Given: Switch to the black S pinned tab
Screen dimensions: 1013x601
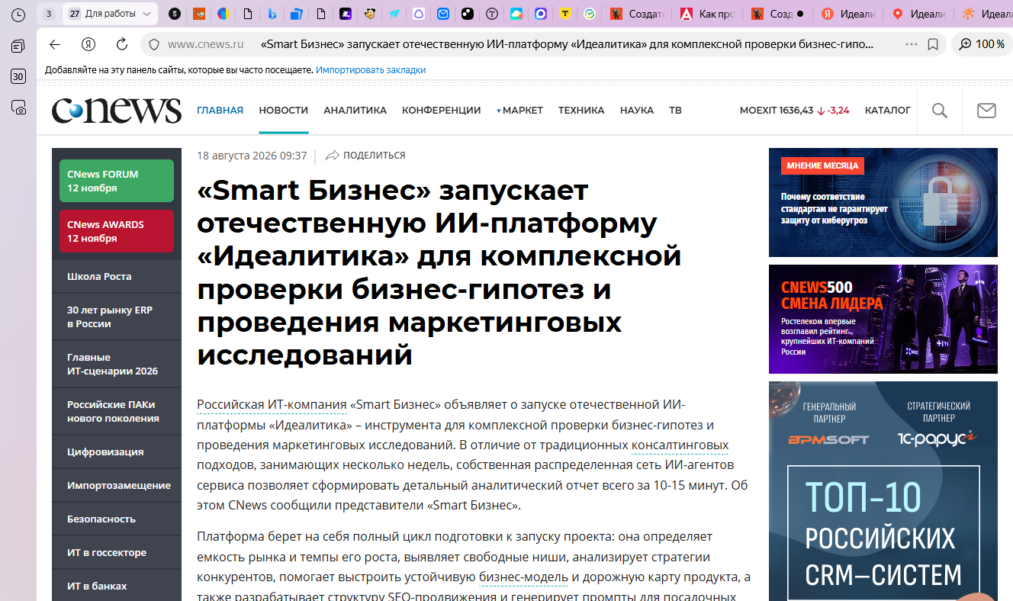Looking at the screenshot, I should point(175,14).
